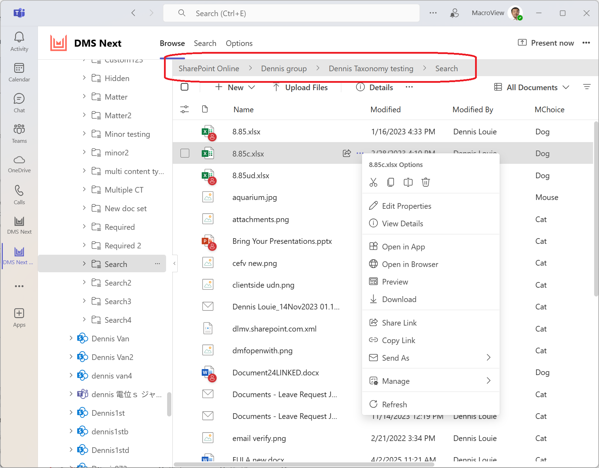This screenshot has width=599, height=468.
Task: Select View Details in context menu
Action: click(x=430, y=223)
